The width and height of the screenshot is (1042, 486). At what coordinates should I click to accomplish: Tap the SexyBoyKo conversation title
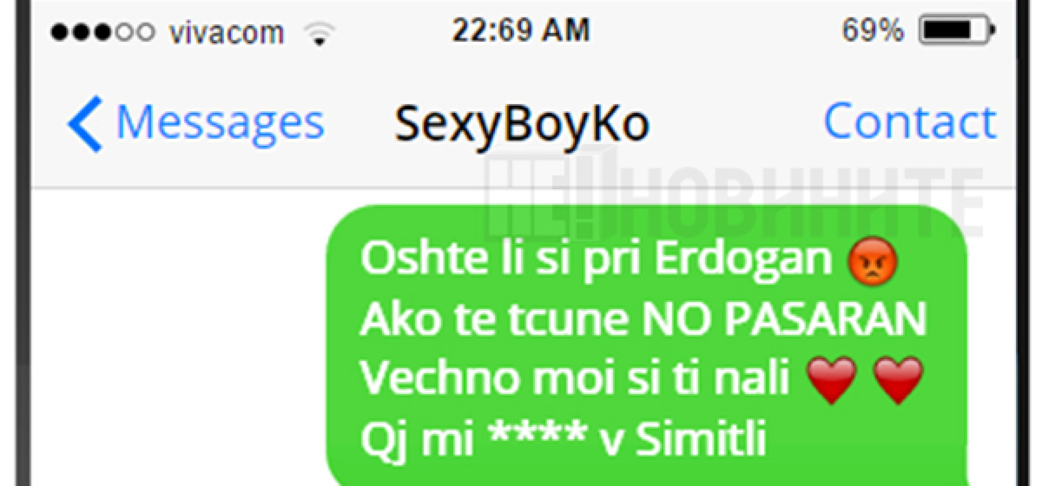click(x=522, y=125)
